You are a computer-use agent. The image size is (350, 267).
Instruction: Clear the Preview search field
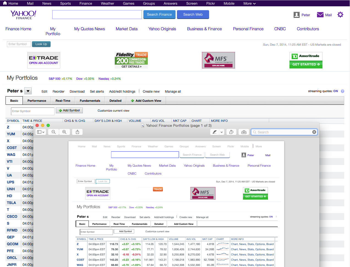(314, 132)
